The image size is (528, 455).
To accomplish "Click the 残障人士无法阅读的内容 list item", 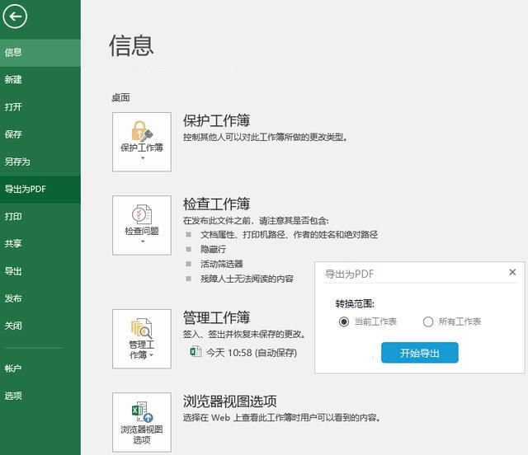I will 247,279.
